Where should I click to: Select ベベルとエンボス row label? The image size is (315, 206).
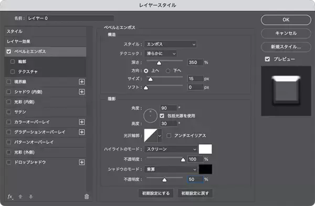click(30, 51)
